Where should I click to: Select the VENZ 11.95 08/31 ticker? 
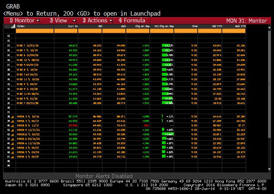pyautogui.click(x=28, y=94)
